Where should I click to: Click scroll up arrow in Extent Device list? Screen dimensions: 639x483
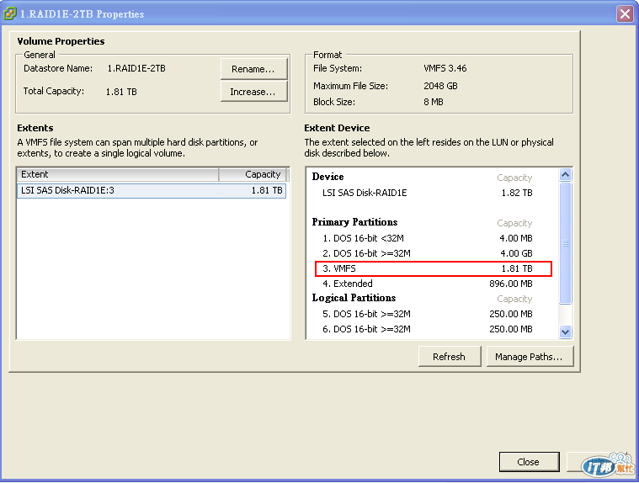tap(565, 175)
